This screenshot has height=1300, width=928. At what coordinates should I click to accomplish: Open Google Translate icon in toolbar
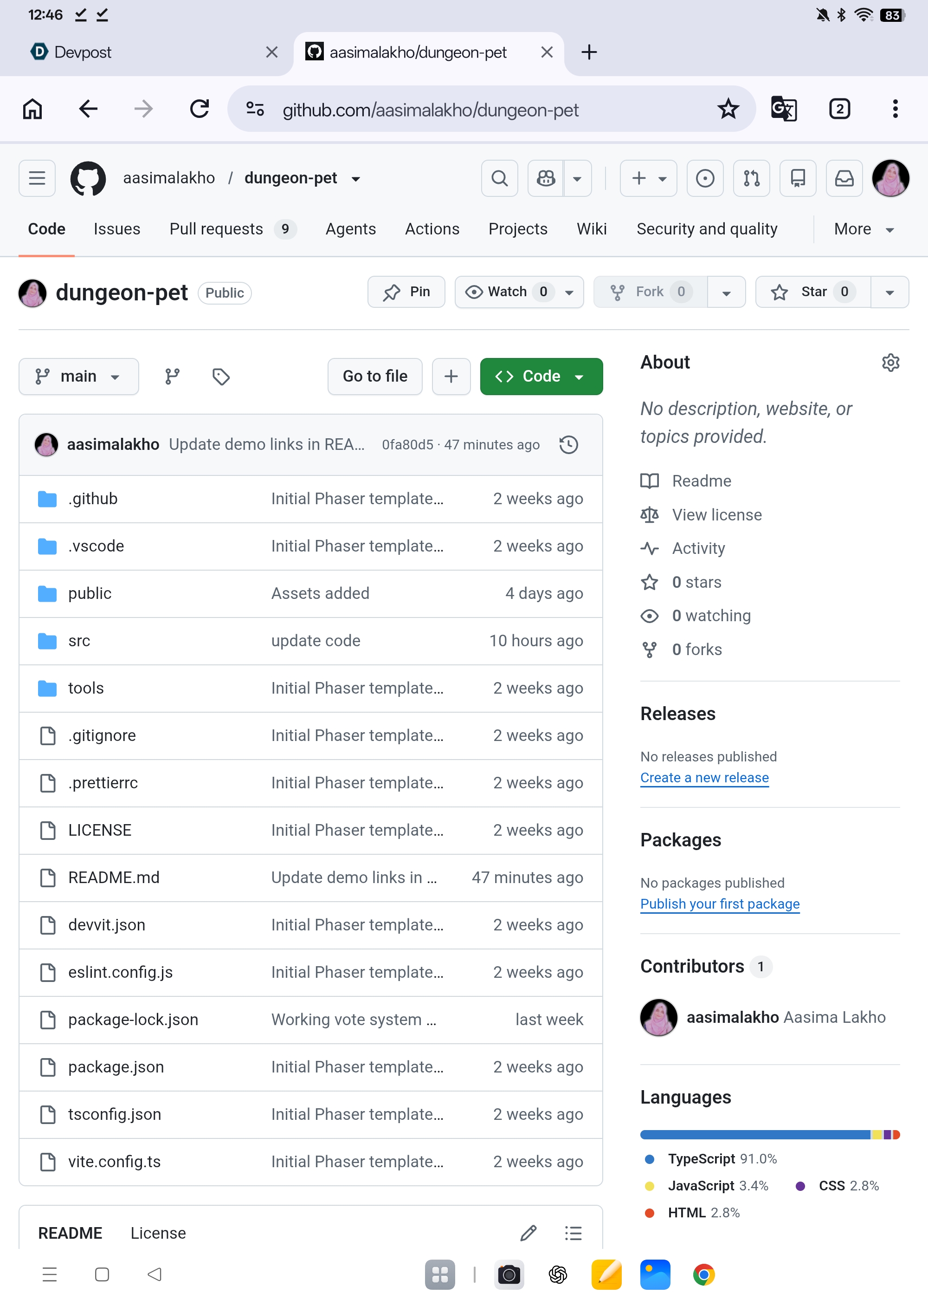[783, 109]
